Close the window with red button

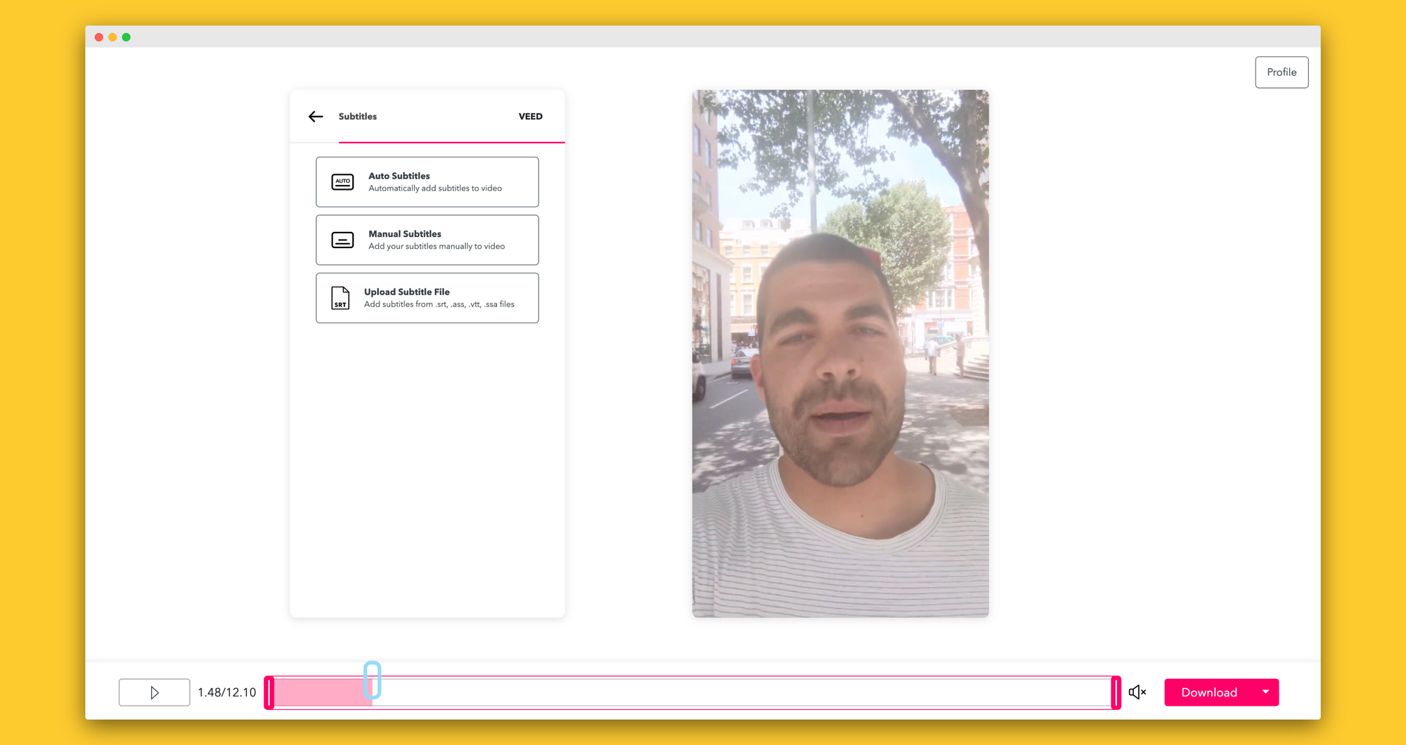pos(99,37)
